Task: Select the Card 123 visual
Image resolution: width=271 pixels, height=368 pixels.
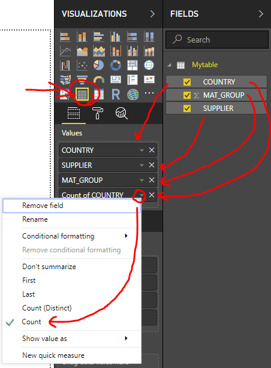Action: coord(116,80)
